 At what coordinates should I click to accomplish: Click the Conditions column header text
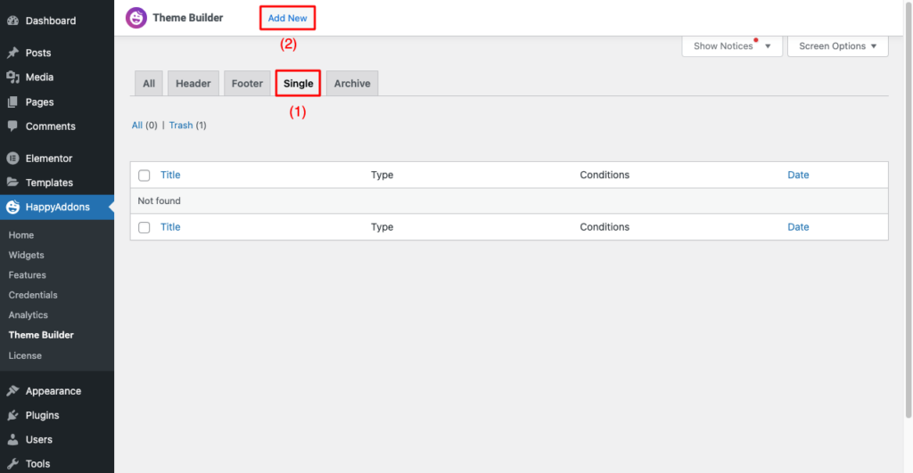605,175
